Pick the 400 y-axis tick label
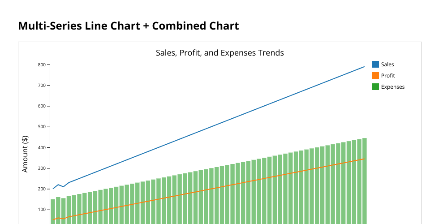The height and width of the screenshot is (224, 430). pyautogui.click(x=42, y=148)
